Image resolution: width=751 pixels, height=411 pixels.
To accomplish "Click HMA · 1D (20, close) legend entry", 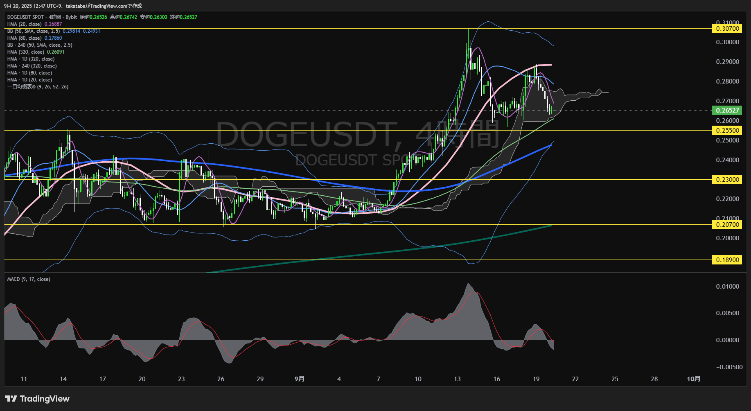I will 29,80.
